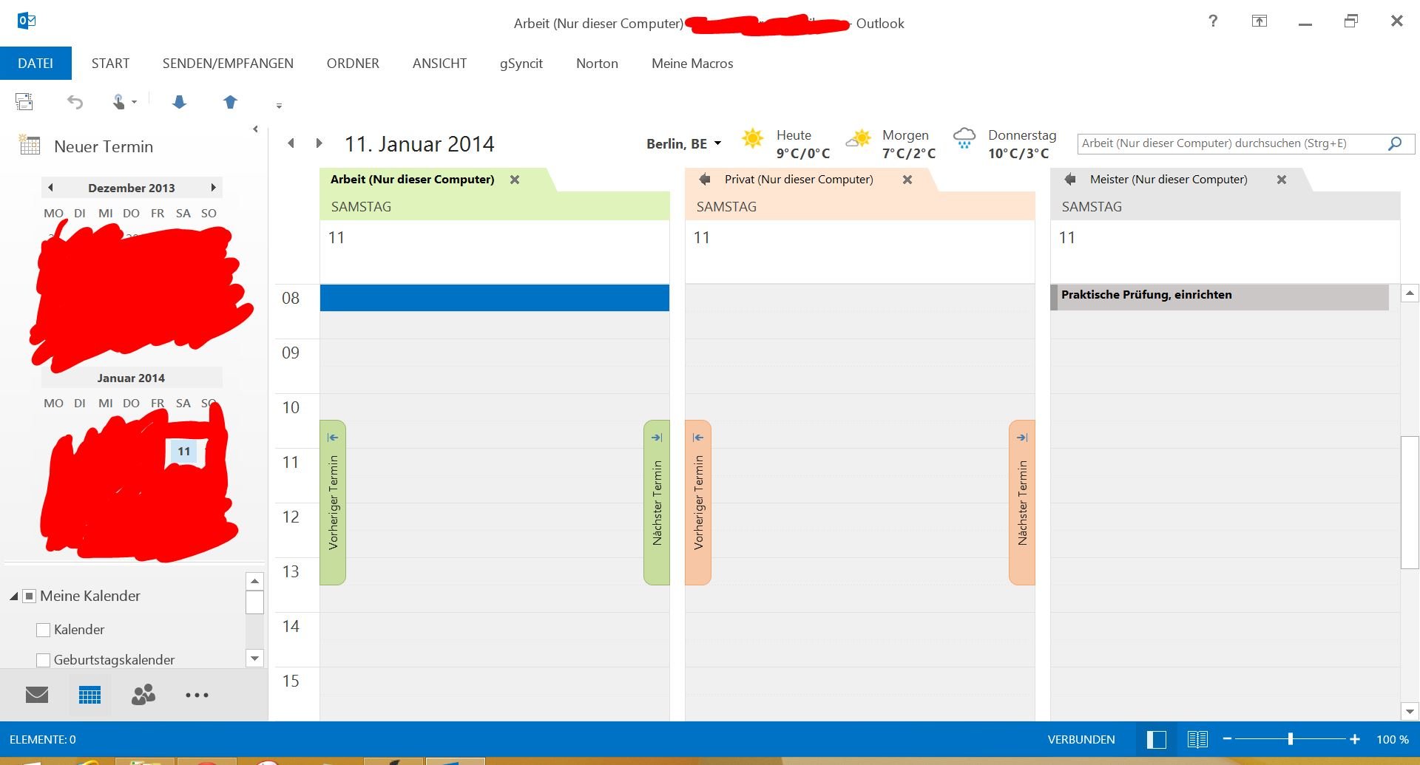
Task: Open more navigation options ellipsis
Action: [197, 695]
